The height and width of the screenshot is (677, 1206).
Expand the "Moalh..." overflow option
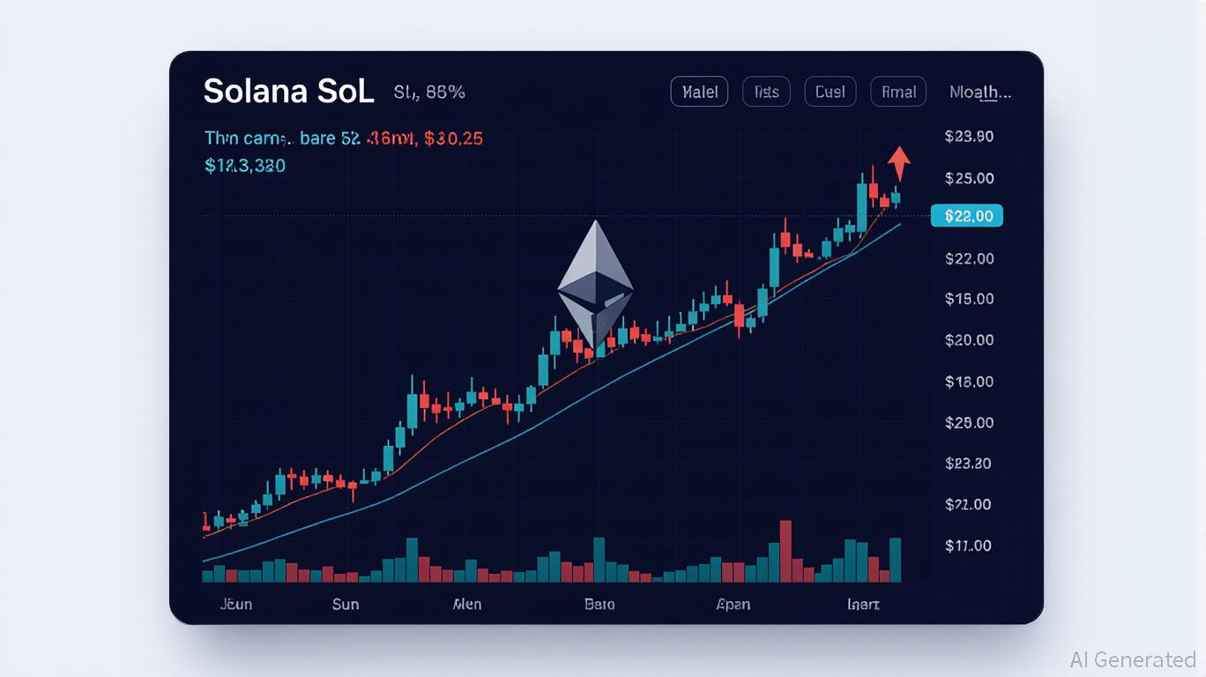(x=979, y=92)
